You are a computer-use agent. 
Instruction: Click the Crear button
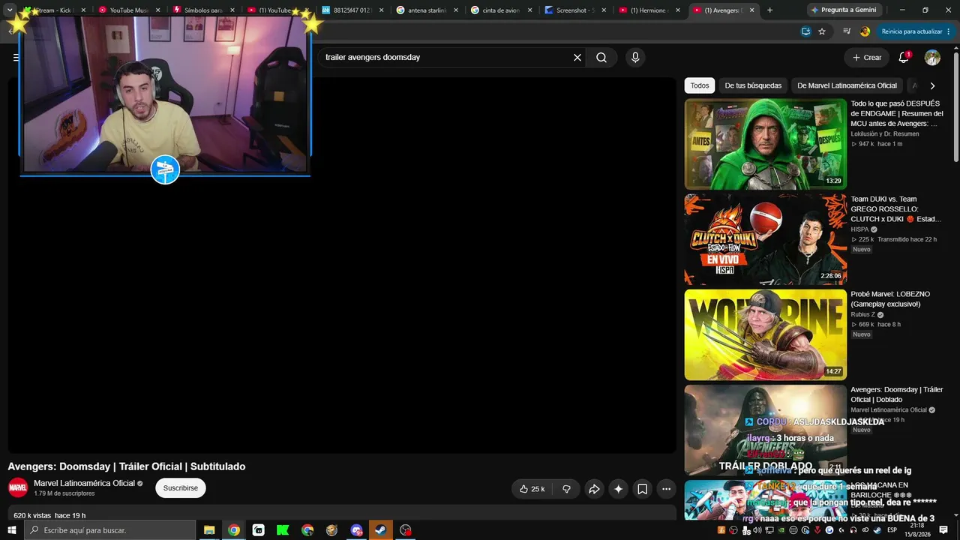(866, 58)
